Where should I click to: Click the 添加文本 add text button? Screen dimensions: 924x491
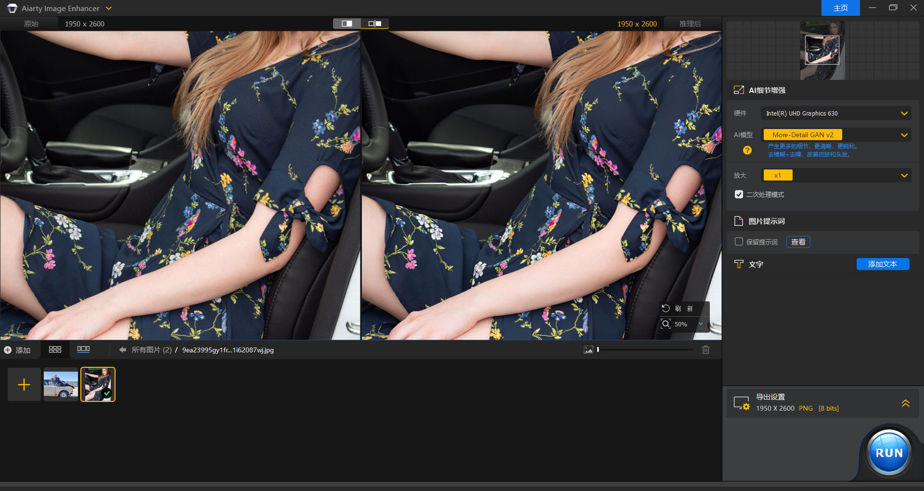[882, 264]
